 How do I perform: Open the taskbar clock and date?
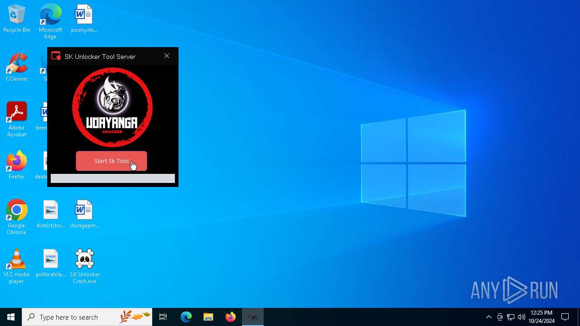pos(541,317)
